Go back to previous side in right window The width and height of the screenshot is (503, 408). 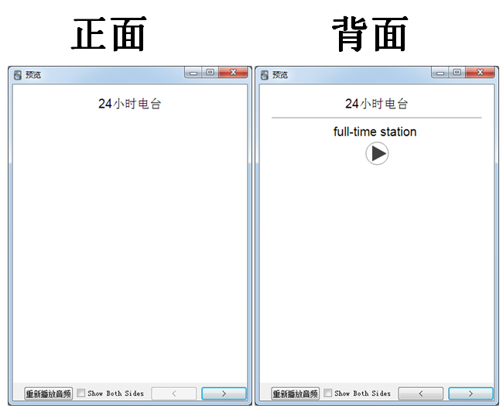tap(420, 393)
